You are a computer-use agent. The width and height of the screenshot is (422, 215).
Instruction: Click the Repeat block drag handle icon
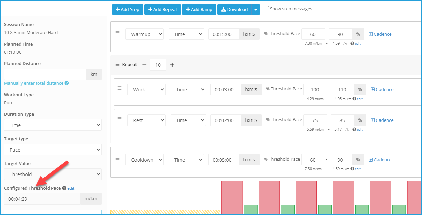[x=118, y=64]
